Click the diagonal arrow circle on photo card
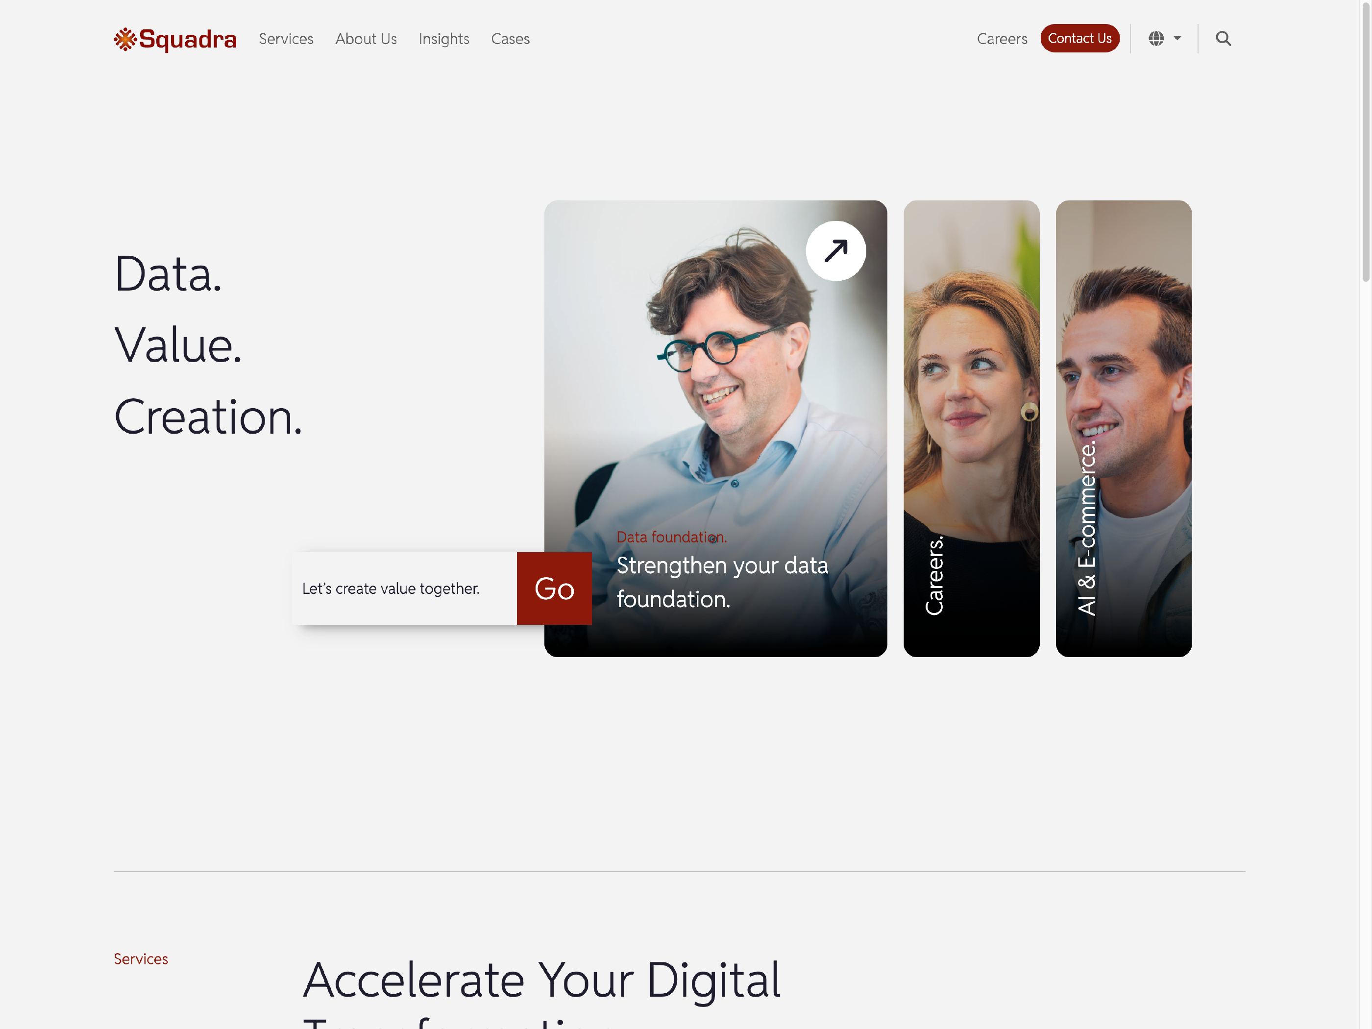The image size is (1372, 1029). click(835, 251)
